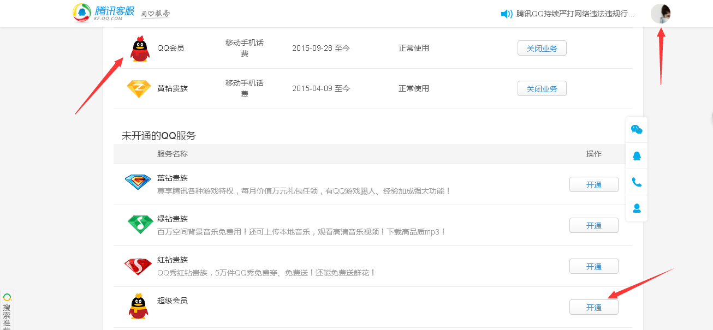Click the 正常使用 status in QQ会员 row
Screen dimensions: 713x330
pyautogui.click(x=414, y=48)
